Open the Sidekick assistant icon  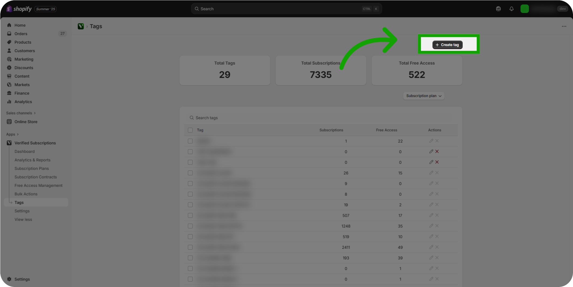pos(498,9)
